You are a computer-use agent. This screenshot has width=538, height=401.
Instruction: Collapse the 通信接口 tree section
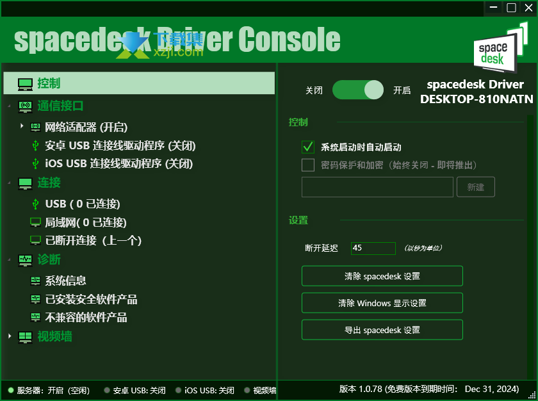(x=9, y=106)
